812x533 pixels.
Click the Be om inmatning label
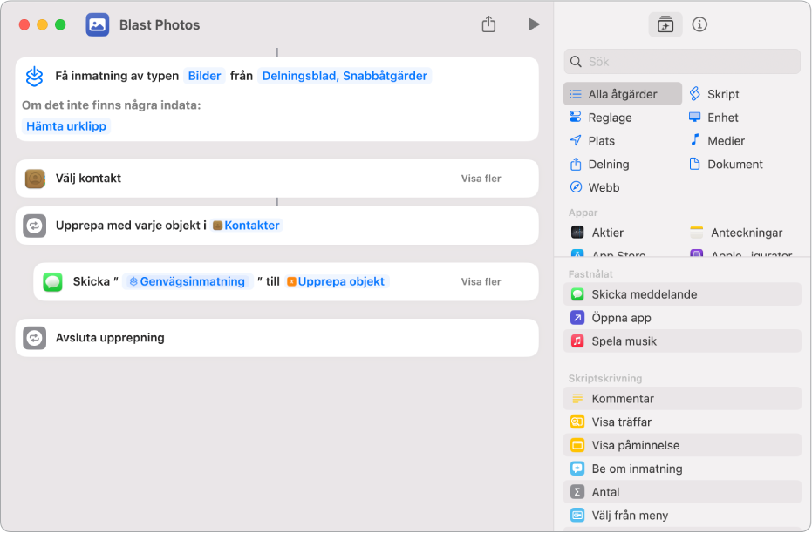tap(637, 469)
